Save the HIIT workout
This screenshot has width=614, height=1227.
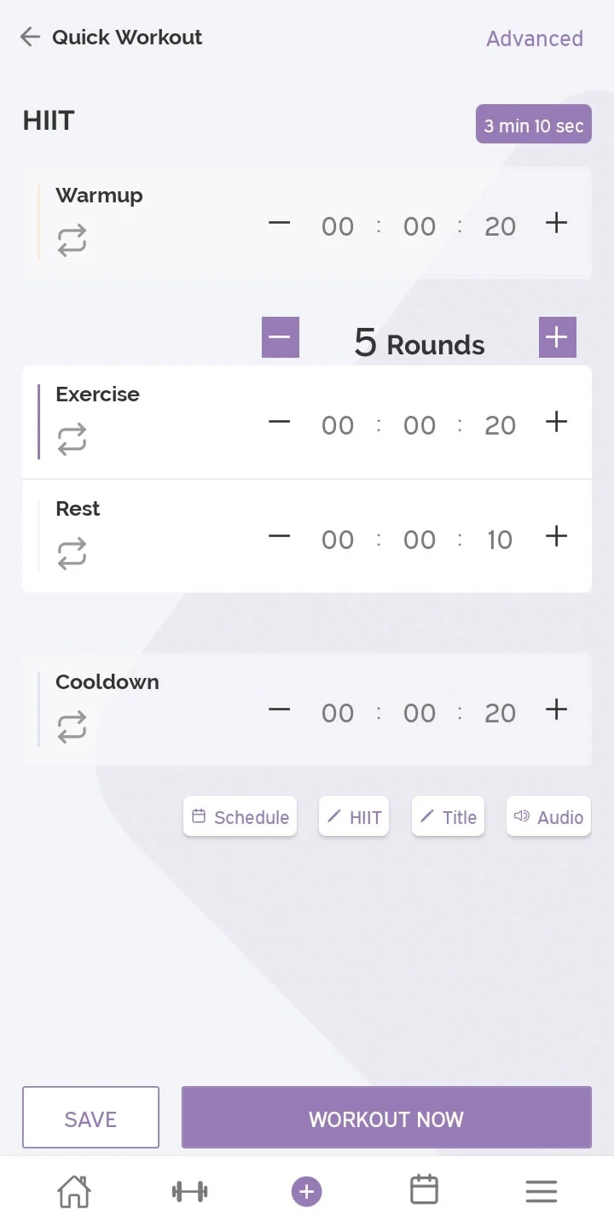(90, 1118)
